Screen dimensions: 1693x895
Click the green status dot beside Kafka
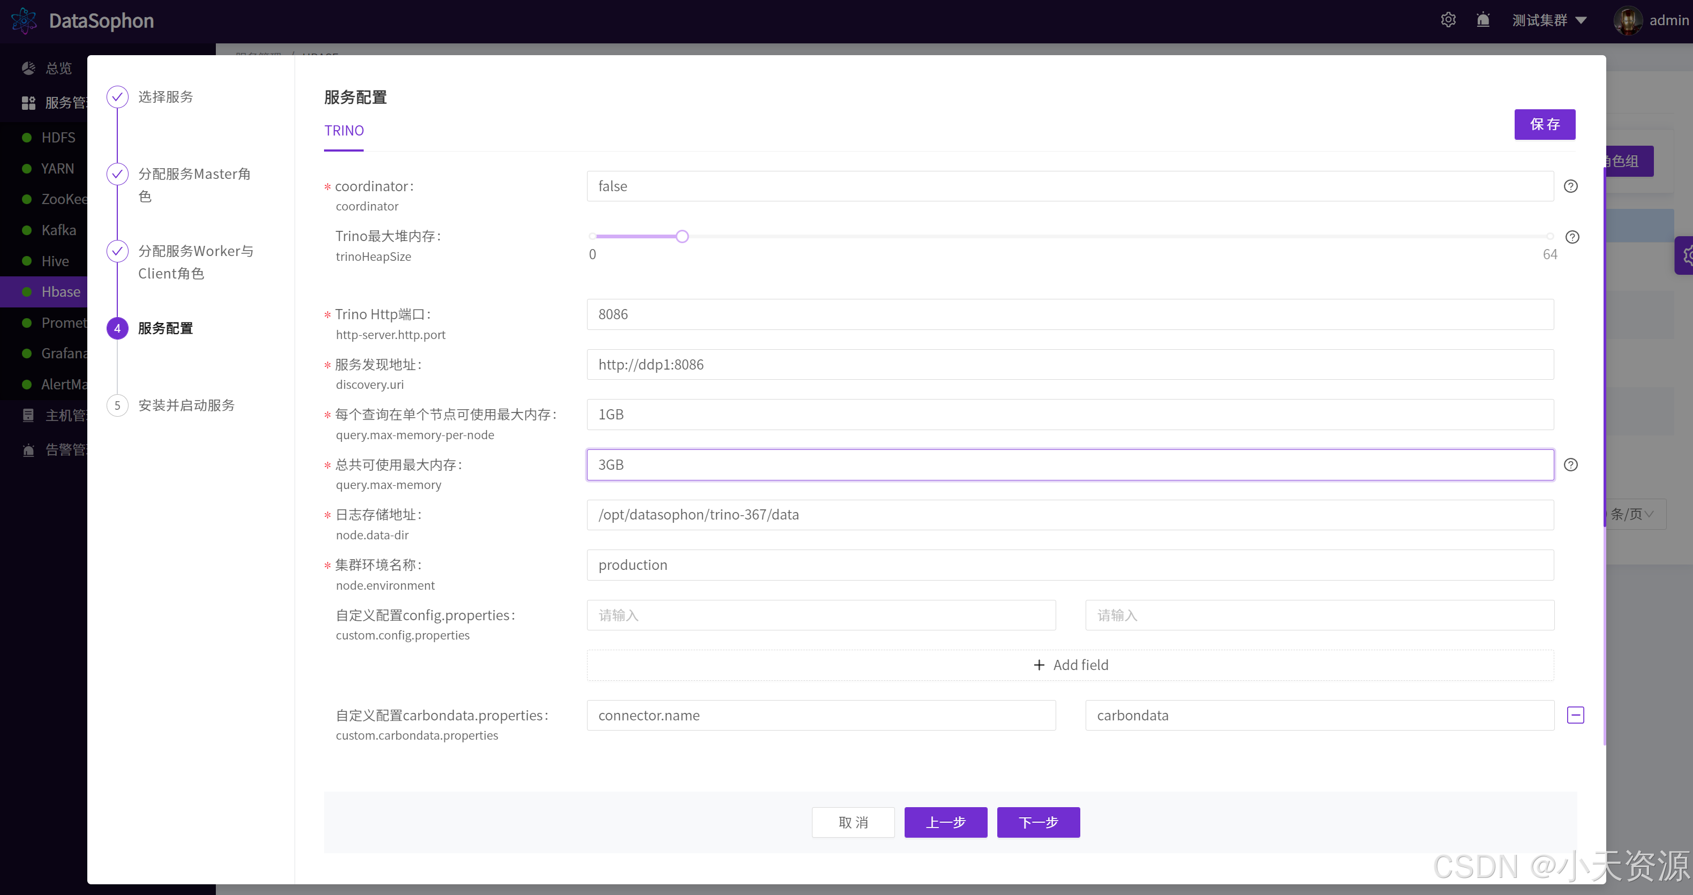pos(26,230)
